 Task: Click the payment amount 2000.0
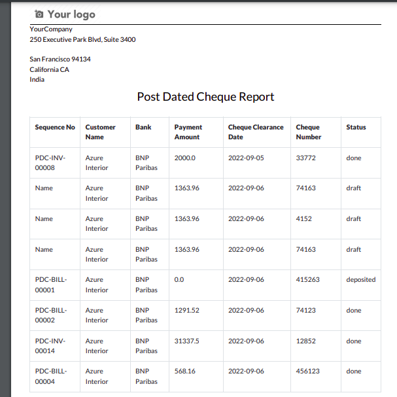point(185,158)
